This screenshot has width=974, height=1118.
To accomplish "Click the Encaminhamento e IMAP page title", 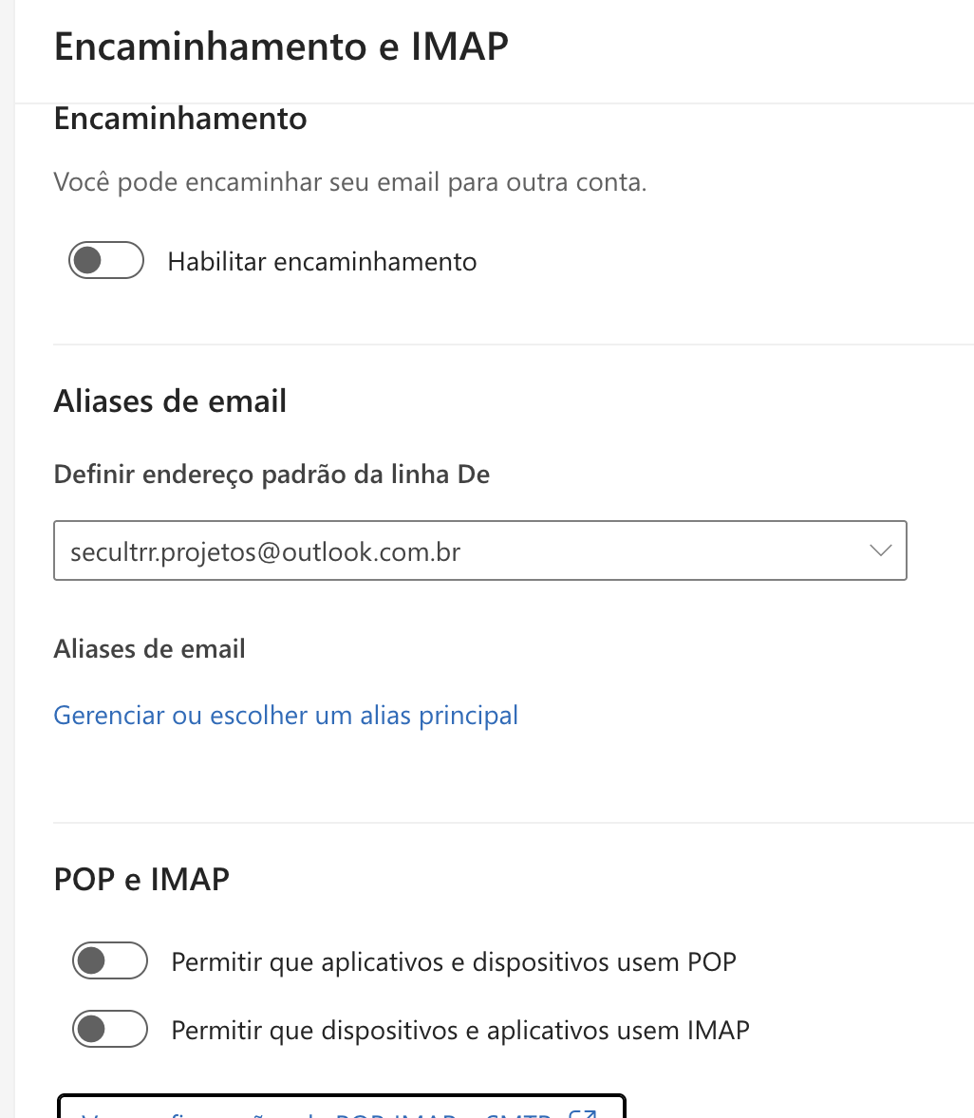I will [x=281, y=47].
